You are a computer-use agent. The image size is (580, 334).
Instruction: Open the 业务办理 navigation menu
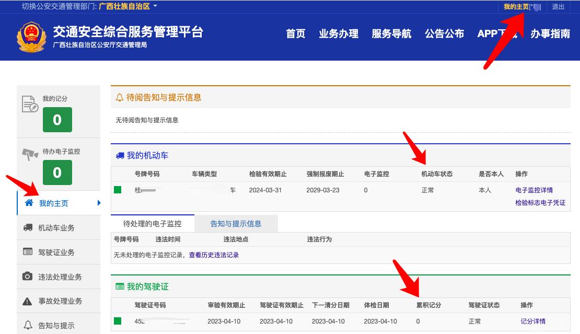[x=338, y=33]
